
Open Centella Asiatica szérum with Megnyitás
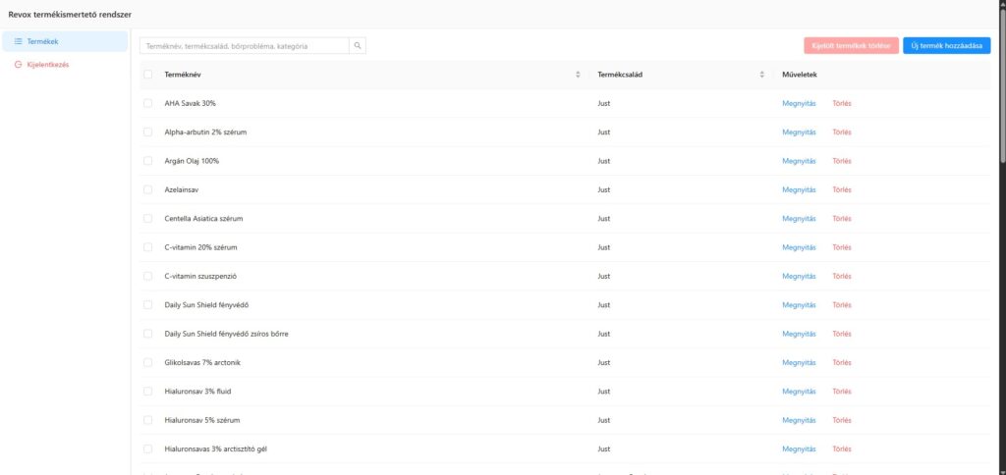pyautogui.click(x=799, y=219)
